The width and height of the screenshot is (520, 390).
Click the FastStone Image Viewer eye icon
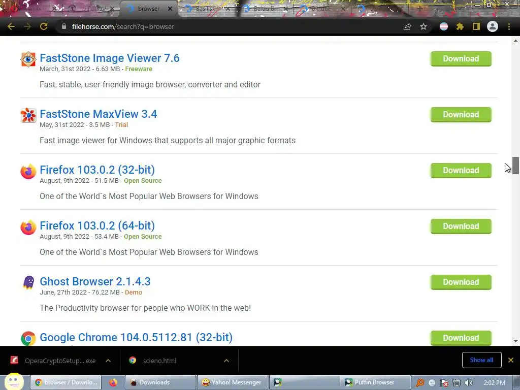(28, 59)
